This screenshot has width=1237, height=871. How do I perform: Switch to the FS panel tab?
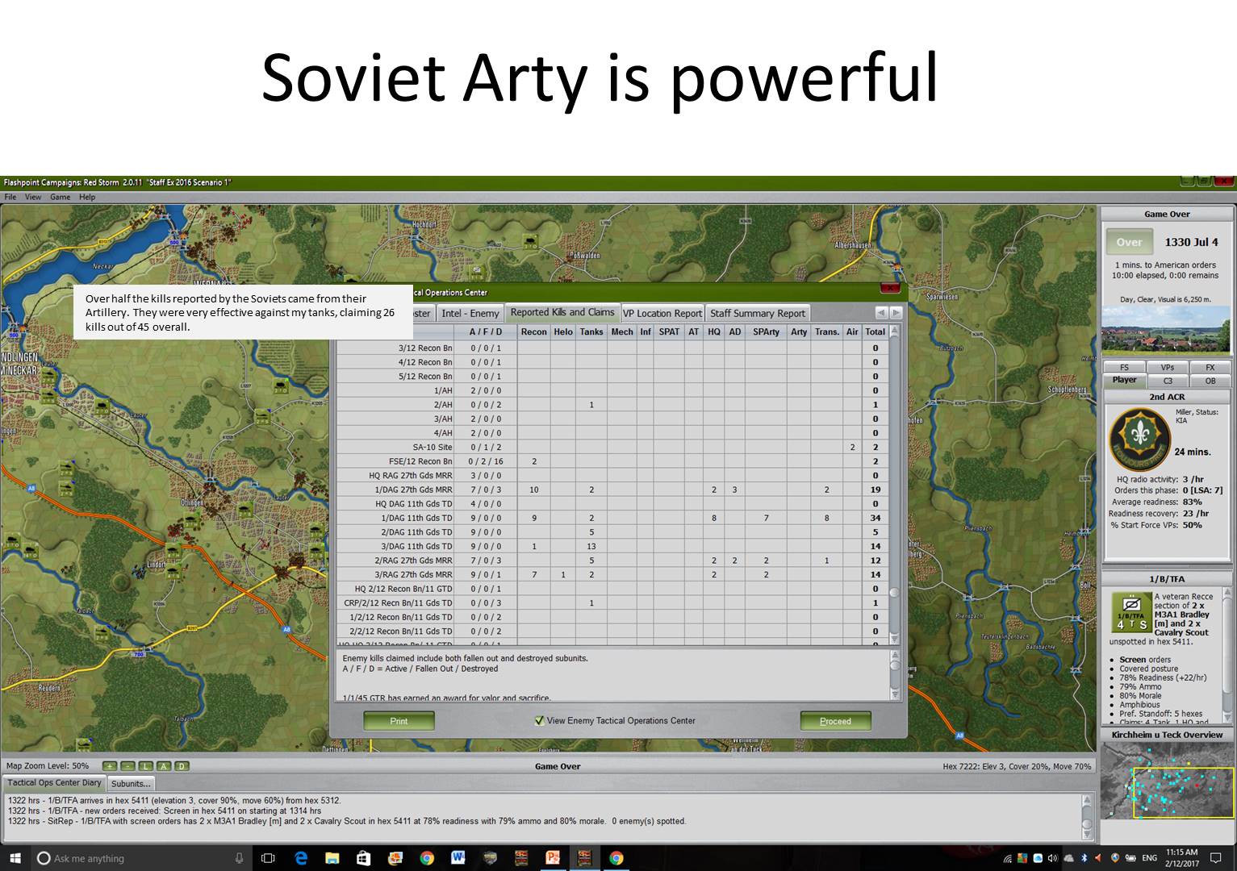click(x=1125, y=368)
